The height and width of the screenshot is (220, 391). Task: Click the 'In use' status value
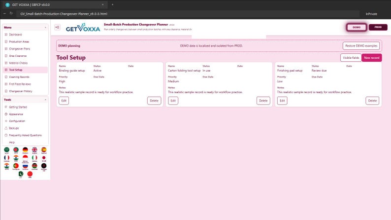click(x=206, y=71)
